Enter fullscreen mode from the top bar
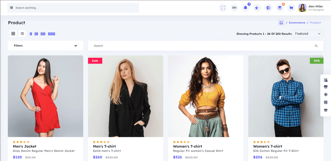Viewport: 331px width, 161px height. pos(223,8)
